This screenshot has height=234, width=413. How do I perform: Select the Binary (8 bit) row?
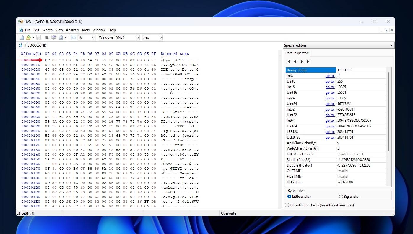tap(336, 70)
